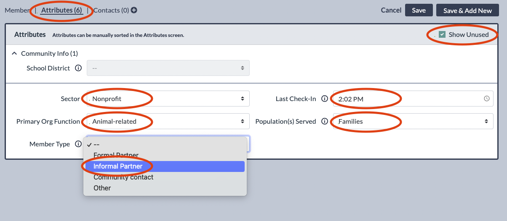Viewport: 507px width, 221px height.
Task: Open the Sector dropdown showing Nonprofit
Action: (168, 99)
